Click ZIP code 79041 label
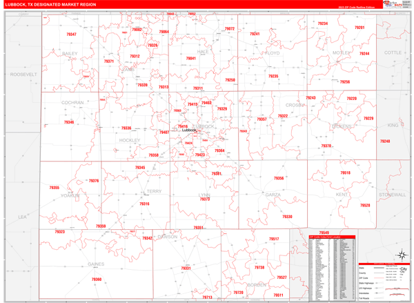 [x=190, y=59]
